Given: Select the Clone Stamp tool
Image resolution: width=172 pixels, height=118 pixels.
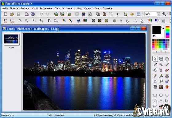Looking at the screenshot, I should coord(167,76).
